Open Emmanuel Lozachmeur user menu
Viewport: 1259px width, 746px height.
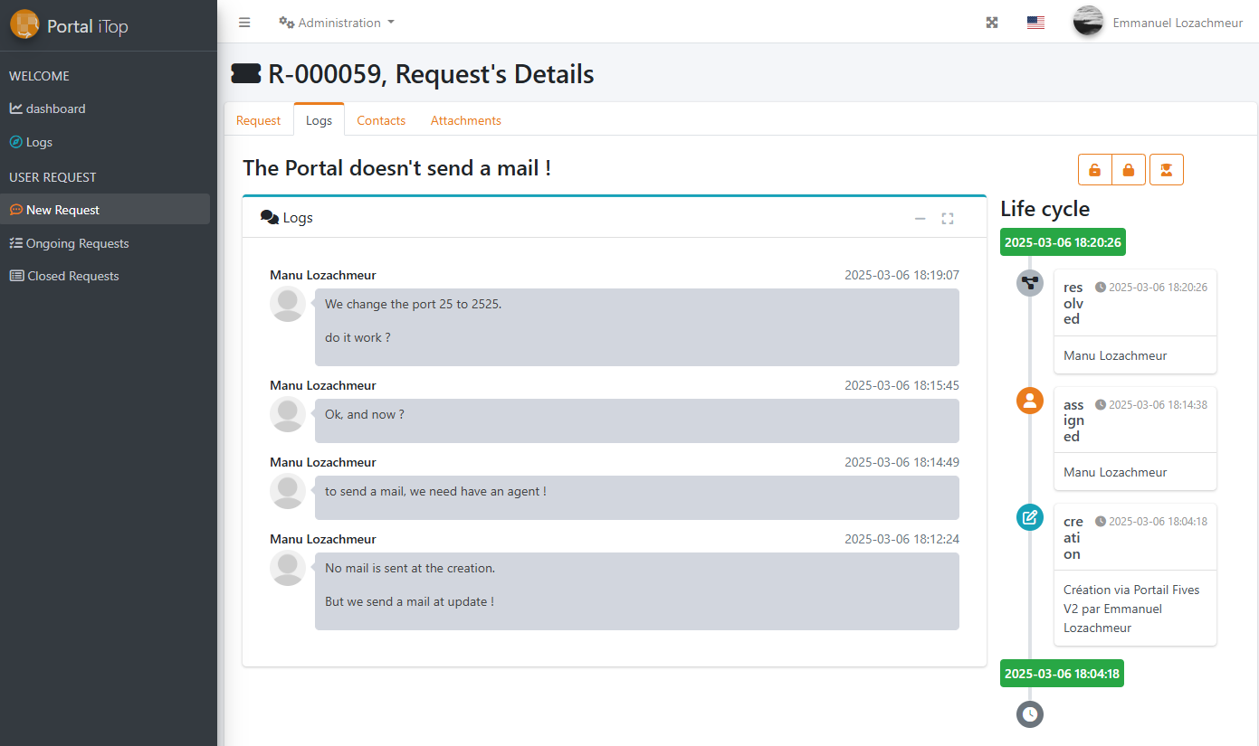pyautogui.click(x=1158, y=23)
